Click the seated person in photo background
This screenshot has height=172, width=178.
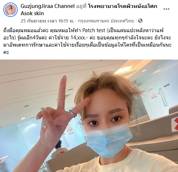(x=59, y=149)
